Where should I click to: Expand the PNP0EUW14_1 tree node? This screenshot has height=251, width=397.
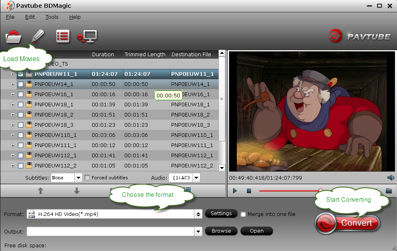13,84
